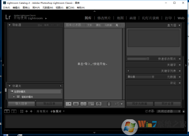This screenshot has width=189, height=136.
Task: Select the 元数据 library filter
Action: coord(108,25)
